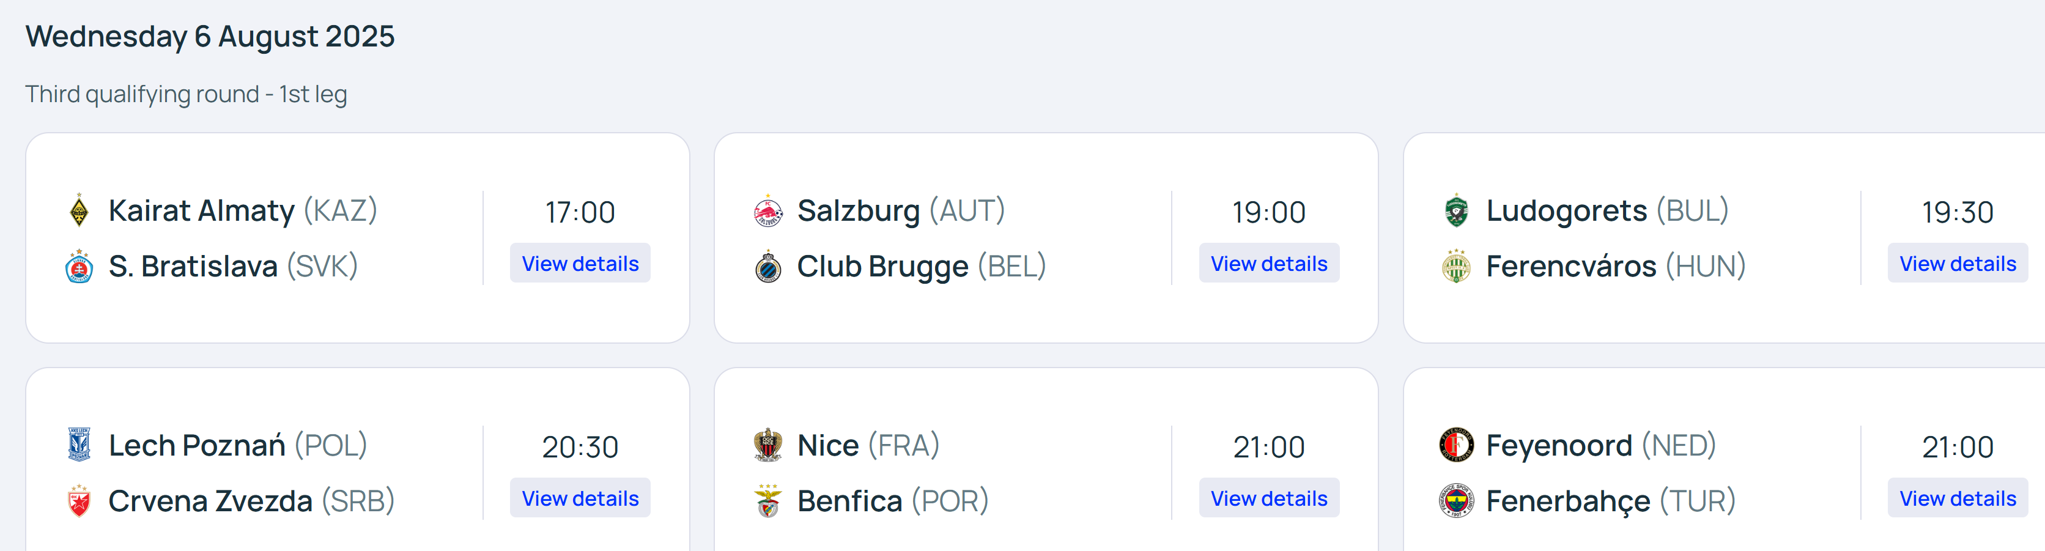Click the Salzburg club crest icon
Screen dimensions: 2045x551
[x=767, y=210]
